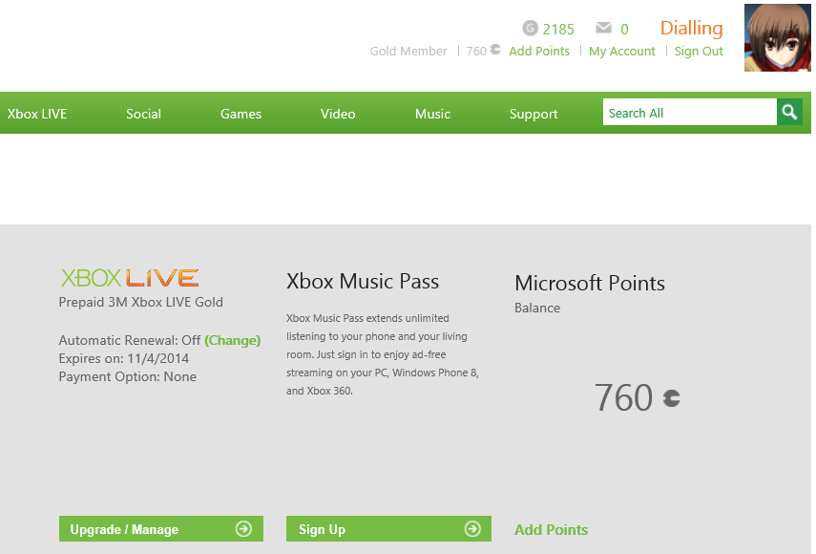Open the Music menu
The width and height of the screenshot is (816, 554).
(432, 114)
